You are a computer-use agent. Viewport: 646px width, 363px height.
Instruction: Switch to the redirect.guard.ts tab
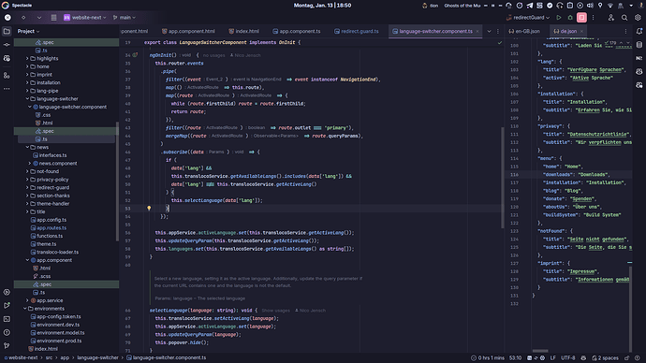357,31
